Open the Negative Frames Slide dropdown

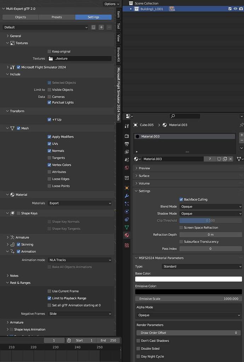[80, 314]
